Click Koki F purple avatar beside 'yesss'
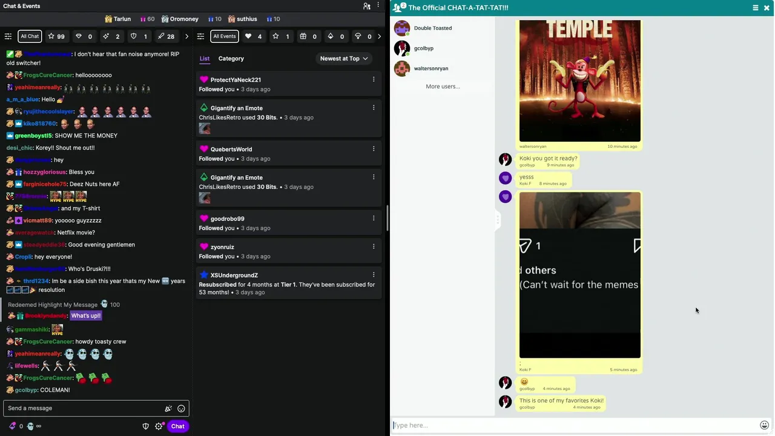 pyautogui.click(x=505, y=178)
